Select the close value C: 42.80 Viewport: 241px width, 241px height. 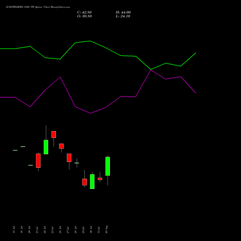[84, 13]
